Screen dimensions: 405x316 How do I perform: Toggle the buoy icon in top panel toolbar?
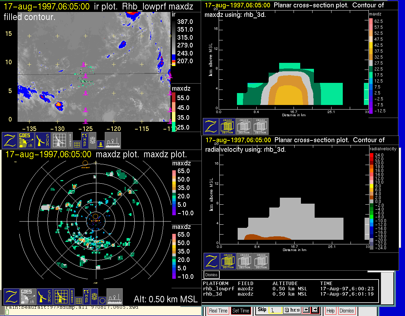point(101,144)
